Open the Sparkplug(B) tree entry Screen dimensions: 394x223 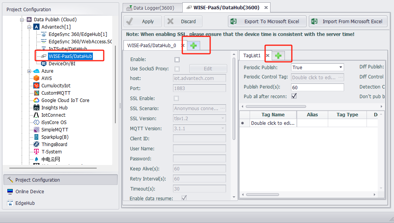coord(55,137)
